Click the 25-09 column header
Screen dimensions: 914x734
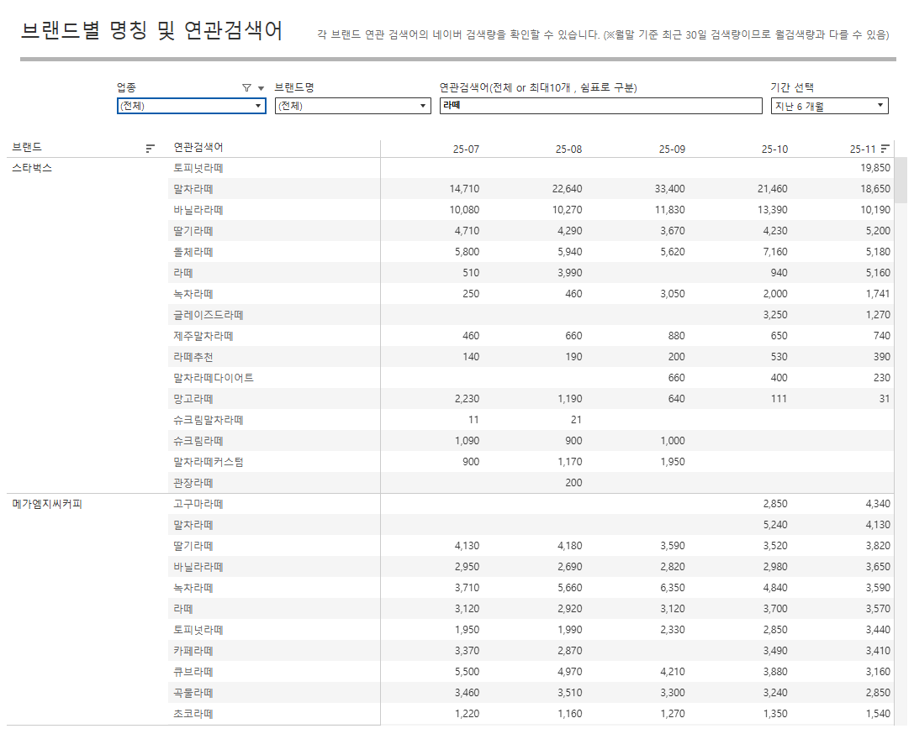[672, 149]
